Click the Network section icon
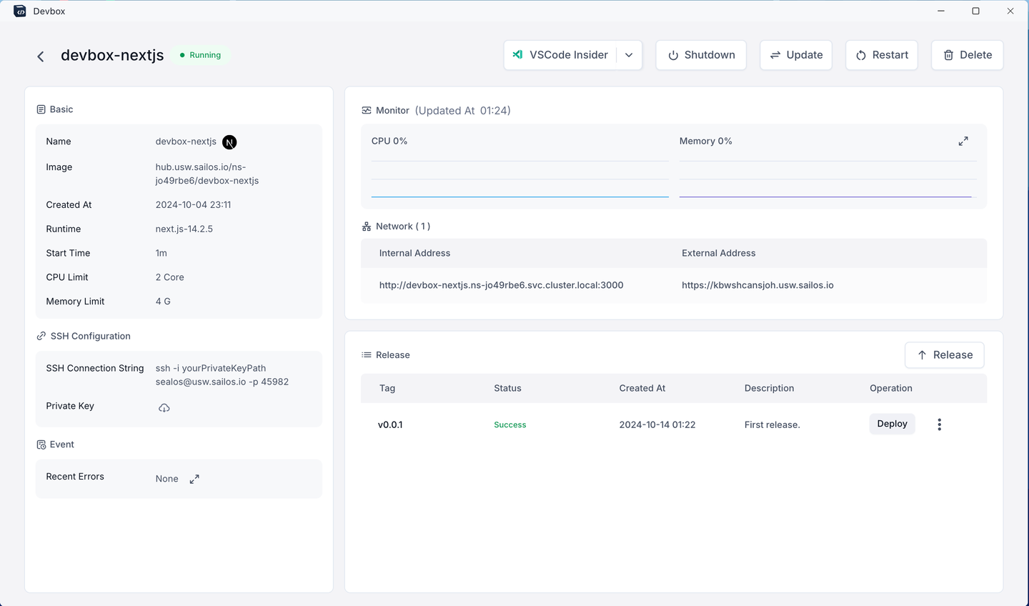Image resolution: width=1029 pixels, height=606 pixels. pos(365,226)
